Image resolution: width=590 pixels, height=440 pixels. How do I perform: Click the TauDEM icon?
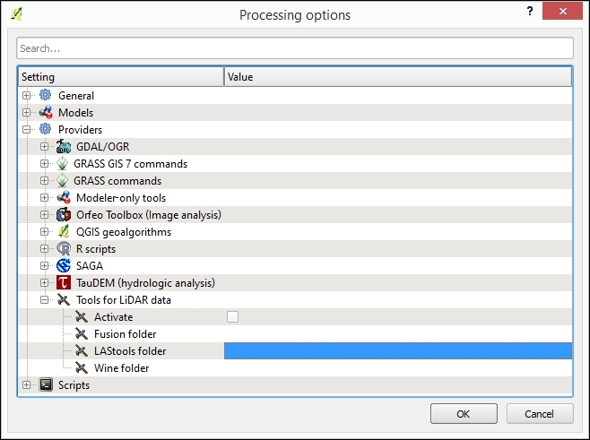pyautogui.click(x=64, y=283)
